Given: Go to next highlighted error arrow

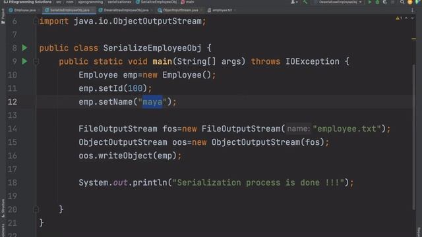Looking at the screenshot, I should point(412,18).
